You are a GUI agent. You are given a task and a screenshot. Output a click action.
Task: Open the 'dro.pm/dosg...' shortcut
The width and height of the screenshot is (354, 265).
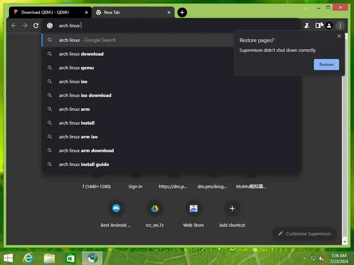point(212,187)
